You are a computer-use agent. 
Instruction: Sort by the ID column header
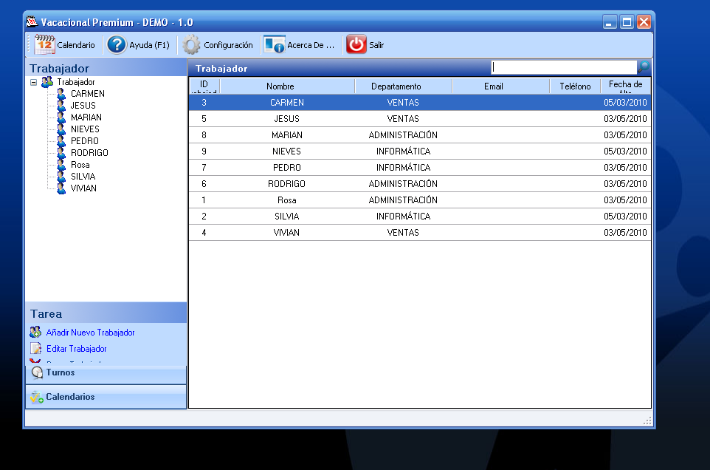click(x=204, y=86)
